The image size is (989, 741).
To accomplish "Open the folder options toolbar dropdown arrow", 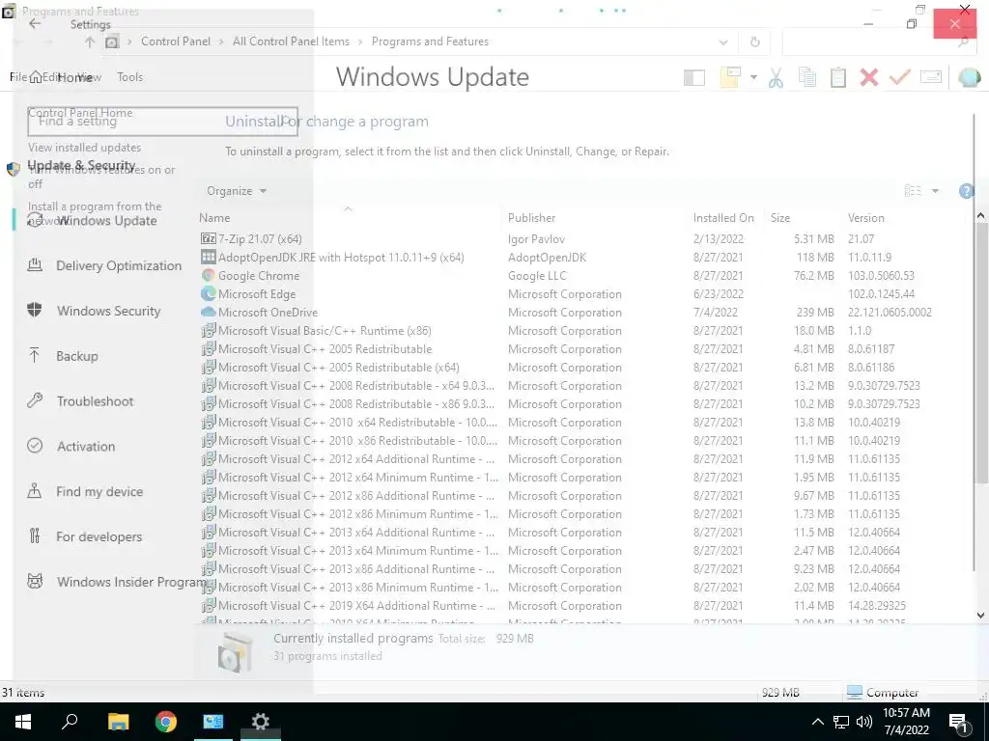I will tap(753, 77).
